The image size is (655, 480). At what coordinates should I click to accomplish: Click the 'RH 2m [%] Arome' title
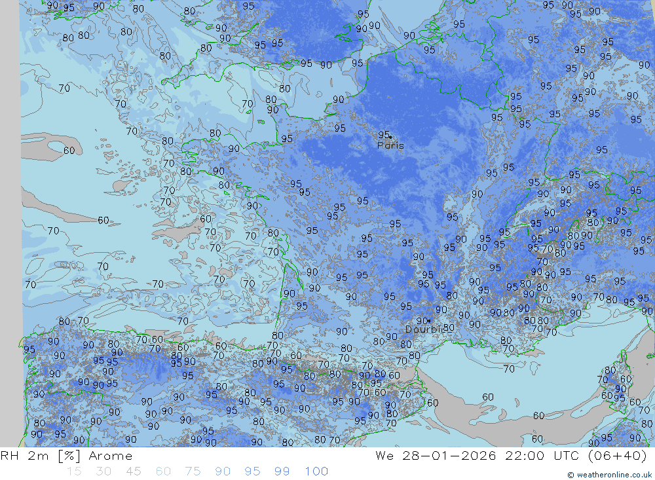click(x=66, y=456)
